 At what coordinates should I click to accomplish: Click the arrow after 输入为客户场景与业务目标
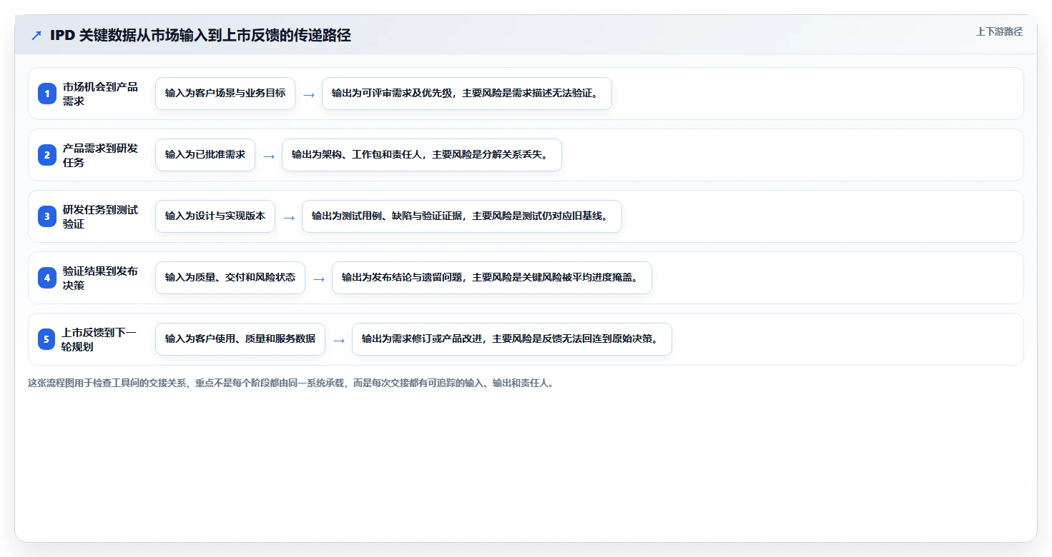(x=309, y=94)
